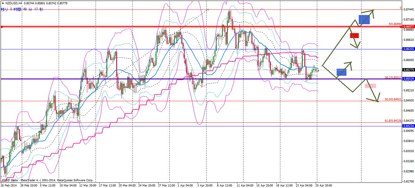Click the black current price label 0.85779
The height and width of the screenshot is (188, 415).
(x=408, y=70)
